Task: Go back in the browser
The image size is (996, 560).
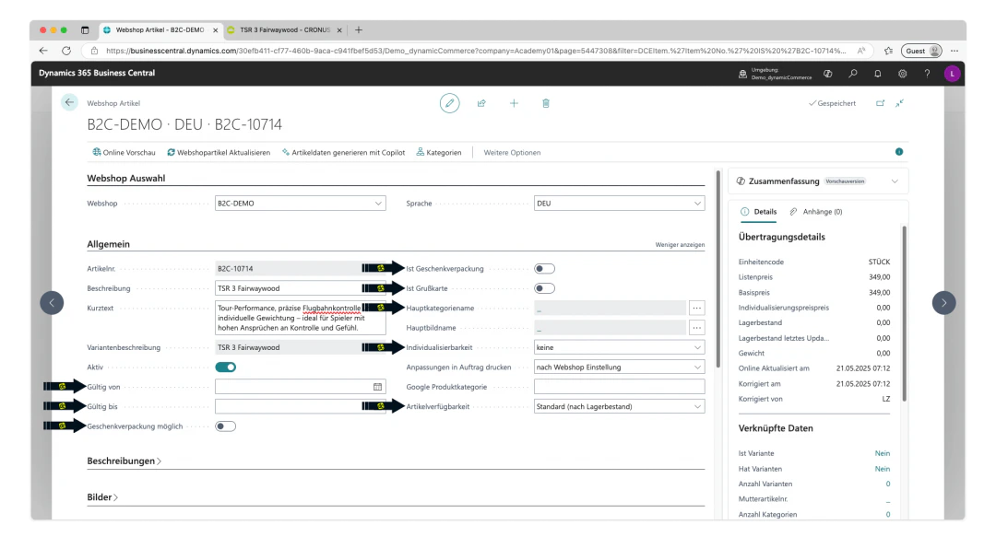Action: [x=43, y=51]
